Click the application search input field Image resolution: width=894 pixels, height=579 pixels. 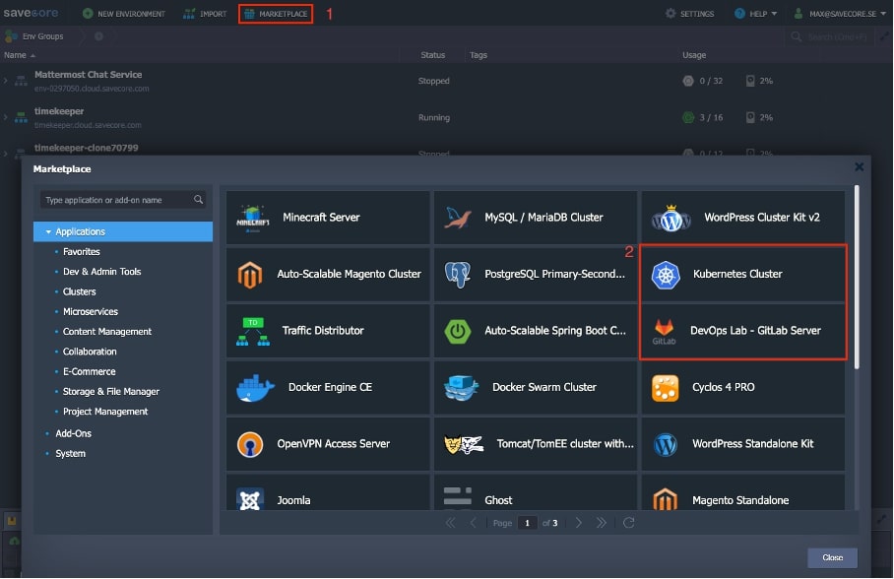click(x=118, y=200)
